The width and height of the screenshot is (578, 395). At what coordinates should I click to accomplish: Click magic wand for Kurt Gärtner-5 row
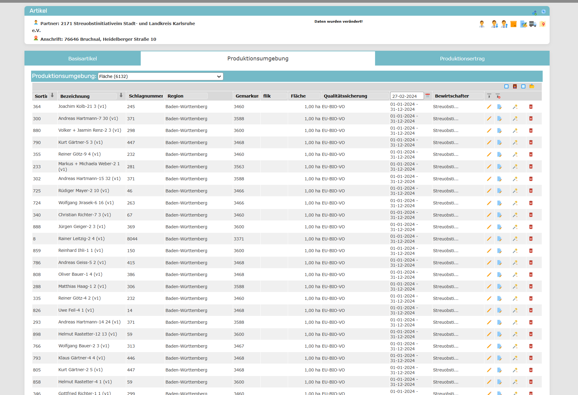[x=515, y=143]
